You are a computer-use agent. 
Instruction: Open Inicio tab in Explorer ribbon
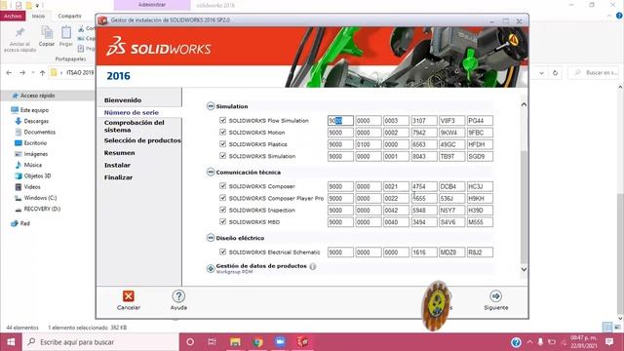pos(38,16)
